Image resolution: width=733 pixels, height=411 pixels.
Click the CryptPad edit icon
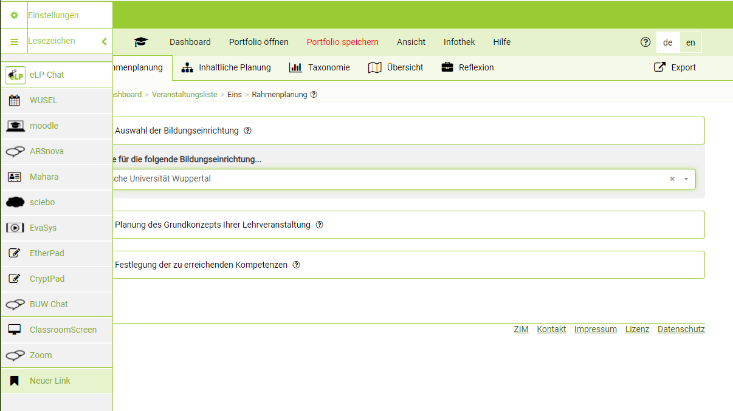[x=15, y=279]
